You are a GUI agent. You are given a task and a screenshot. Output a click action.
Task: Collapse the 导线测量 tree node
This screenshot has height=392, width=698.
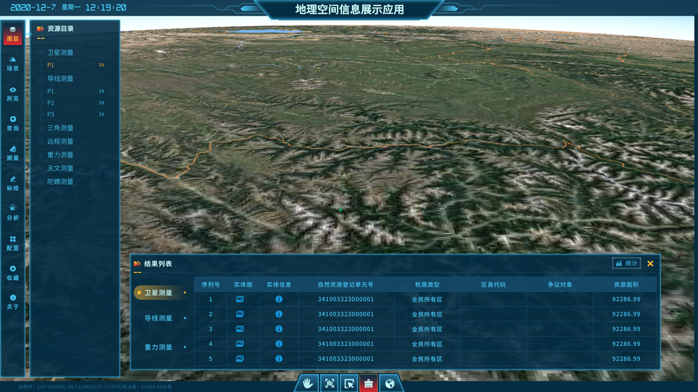coord(41,78)
